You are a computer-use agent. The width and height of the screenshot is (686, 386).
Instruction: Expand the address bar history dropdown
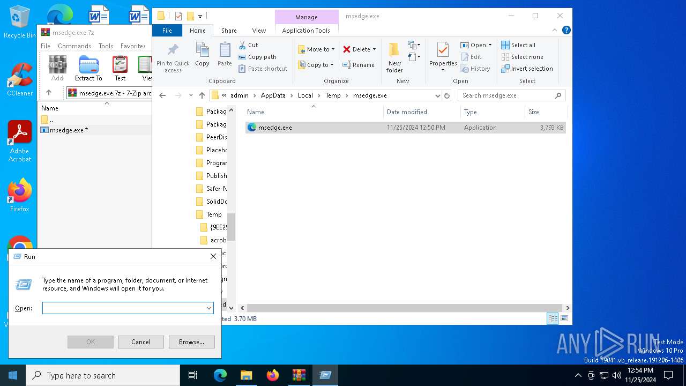coord(438,95)
